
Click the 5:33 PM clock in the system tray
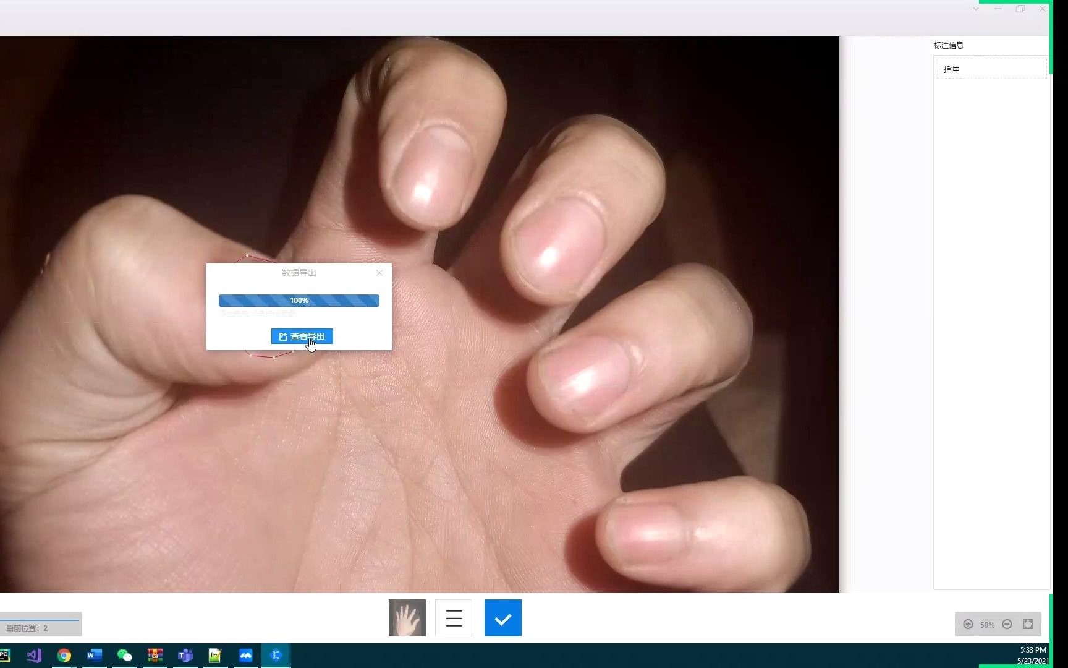pos(1033,650)
